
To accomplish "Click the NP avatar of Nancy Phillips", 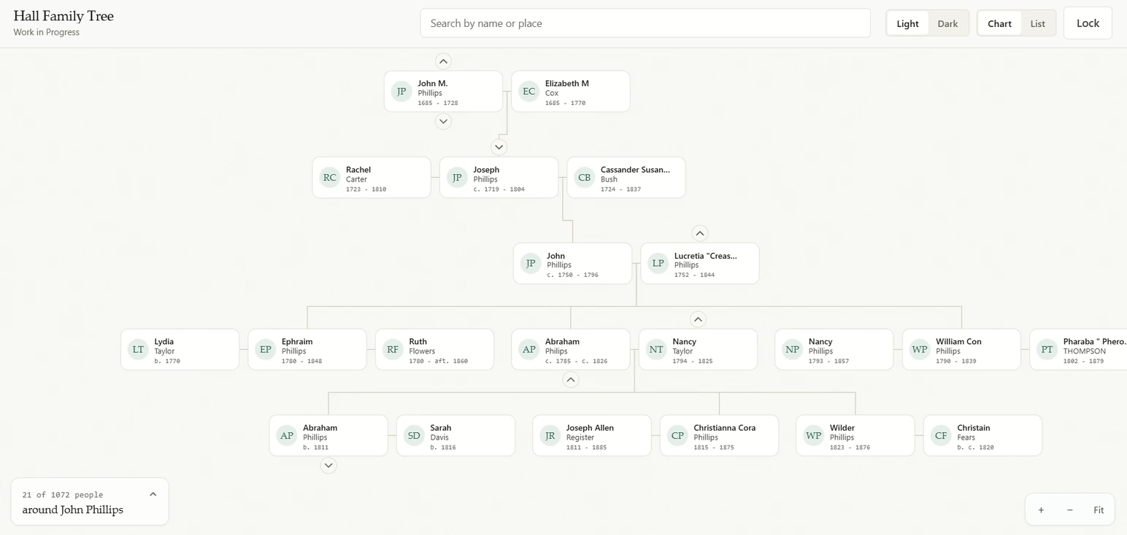I will (792, 349).
